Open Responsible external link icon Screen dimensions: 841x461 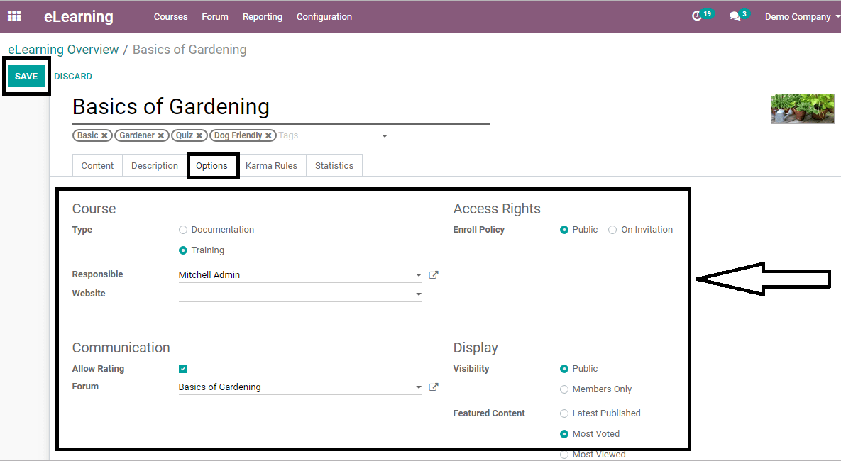click(434, 275)
